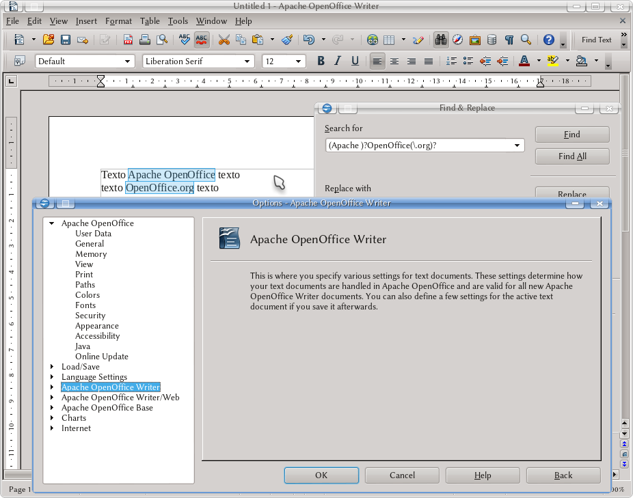This screenshot has height=498, width=633.
Task: Activate Format Paintbrush icon
Action: (x=287, y=40)
